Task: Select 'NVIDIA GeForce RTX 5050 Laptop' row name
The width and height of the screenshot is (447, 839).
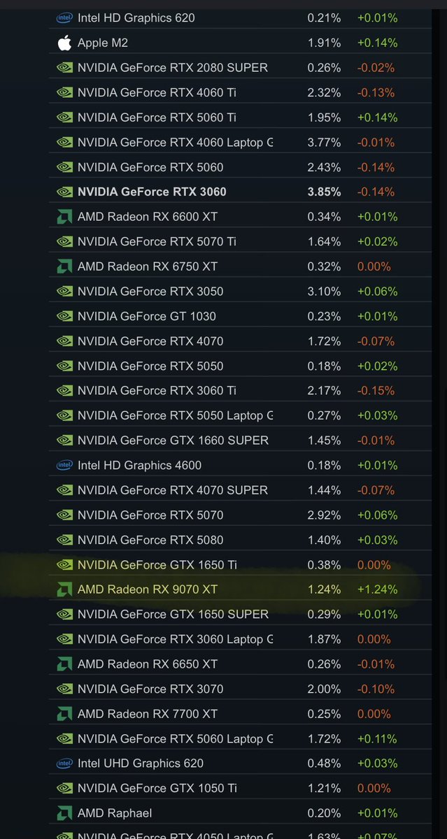Action: 176,416
